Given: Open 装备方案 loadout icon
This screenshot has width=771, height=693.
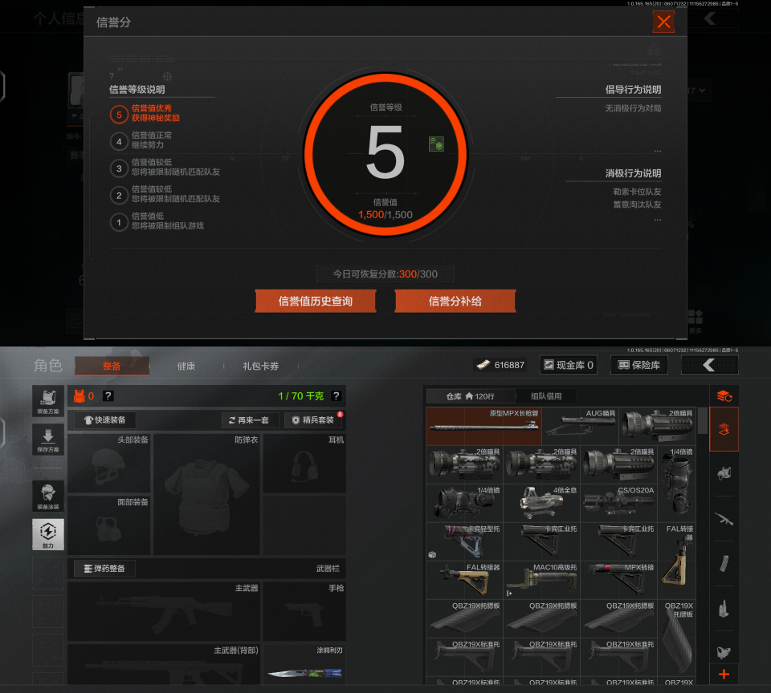Looking at the screenshot, I should click(x=48, y=401).
